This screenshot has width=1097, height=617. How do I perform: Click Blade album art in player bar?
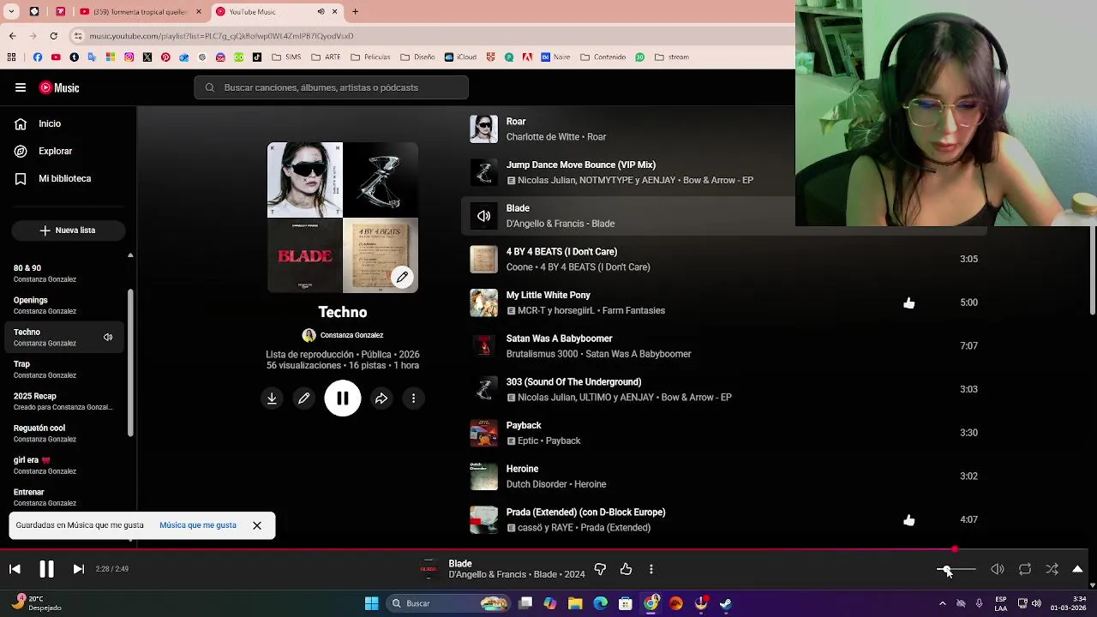[x=429, y=569]
